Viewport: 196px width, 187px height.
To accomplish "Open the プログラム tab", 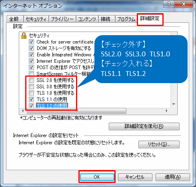I will tap(126, 19).
